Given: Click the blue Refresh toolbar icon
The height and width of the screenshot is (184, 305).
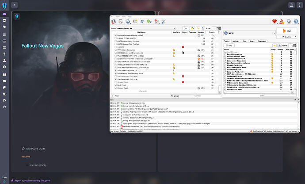Looking at the screenshot, I should pyautogui.click(x=142, y=21).
